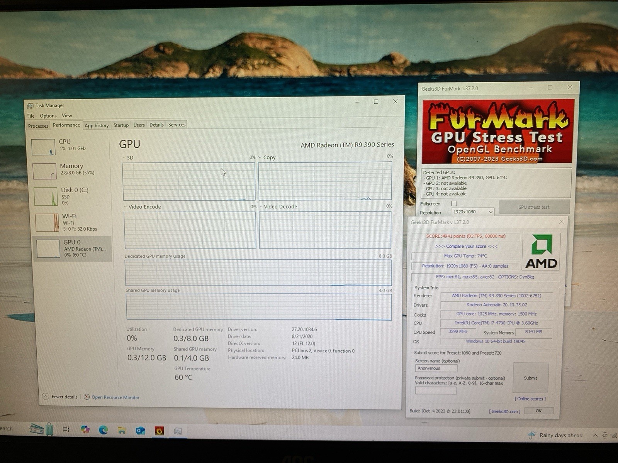This screenshot has width=618, height=463.
Task: Click the Dedicated GPU memory usage graph
Action: click(x=258, y=273)
